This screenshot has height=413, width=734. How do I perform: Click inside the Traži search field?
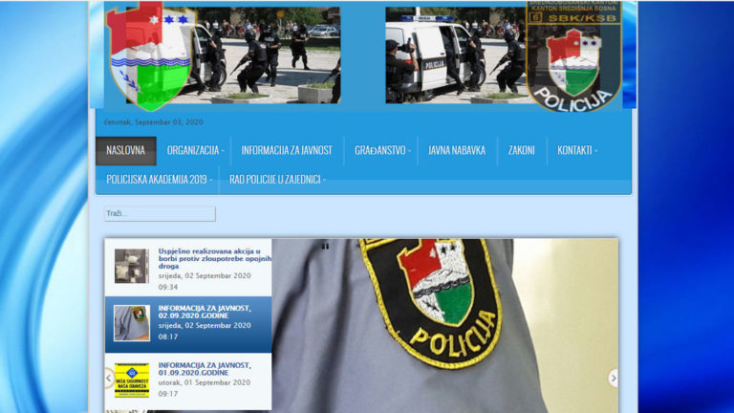coord(160,213)
